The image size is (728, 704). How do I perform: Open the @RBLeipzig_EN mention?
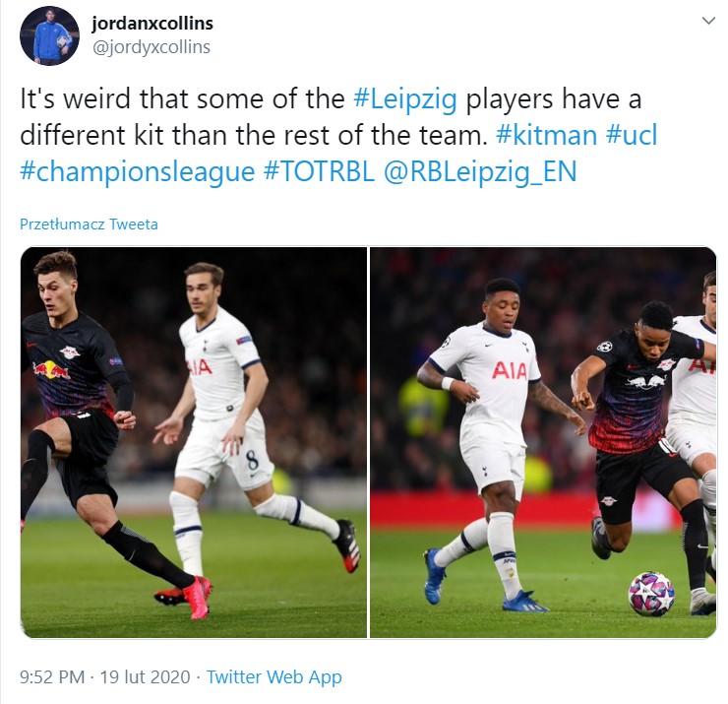pos(480,171)
